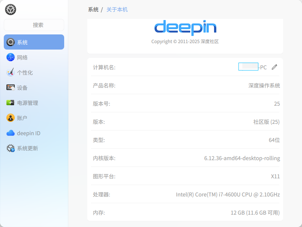This screenshot has width=302, height=227.
Task: Click the edition value 社区版 (25)
Action: point(267,122)
